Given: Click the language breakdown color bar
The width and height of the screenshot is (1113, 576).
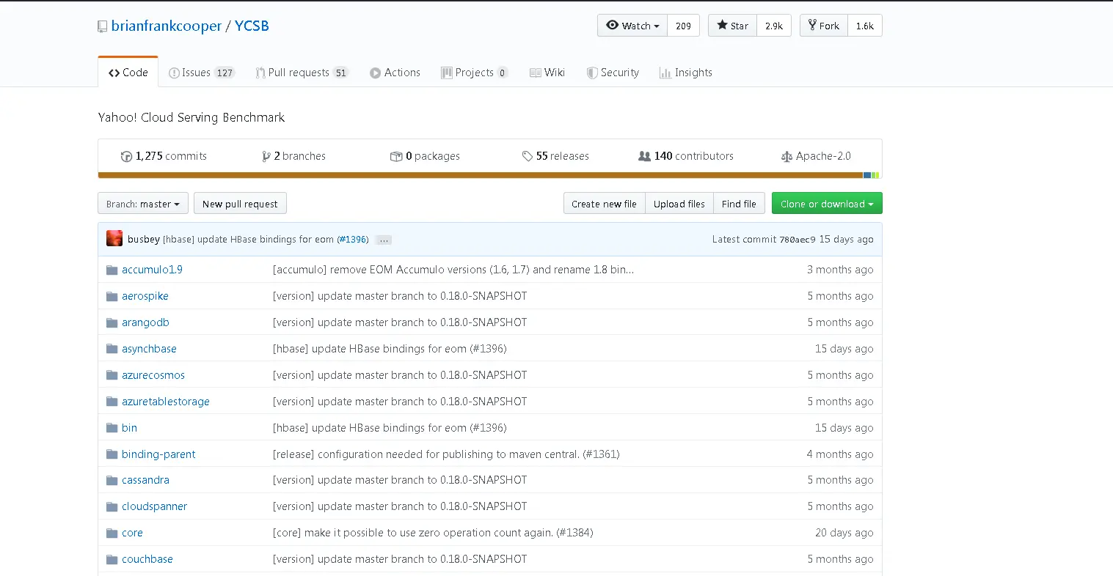Looking at the screenshot, I should point(489,176).
